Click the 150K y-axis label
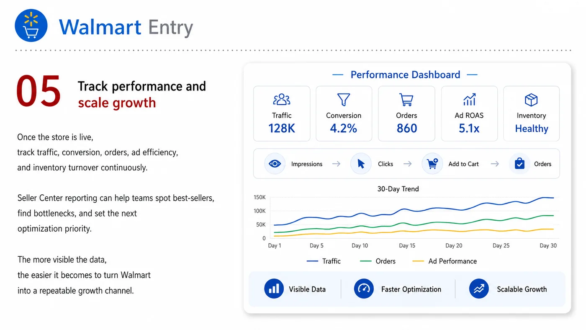 [x=260, y=197]
